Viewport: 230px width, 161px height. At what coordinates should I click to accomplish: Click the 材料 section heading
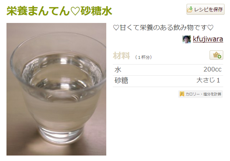click(x=121, y=55)
